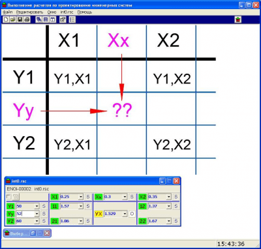Viewport: 261px width, 249px height.
Task: Toggle the checkbox in int0.rsc panel
Action: click(x=9, y=197)
